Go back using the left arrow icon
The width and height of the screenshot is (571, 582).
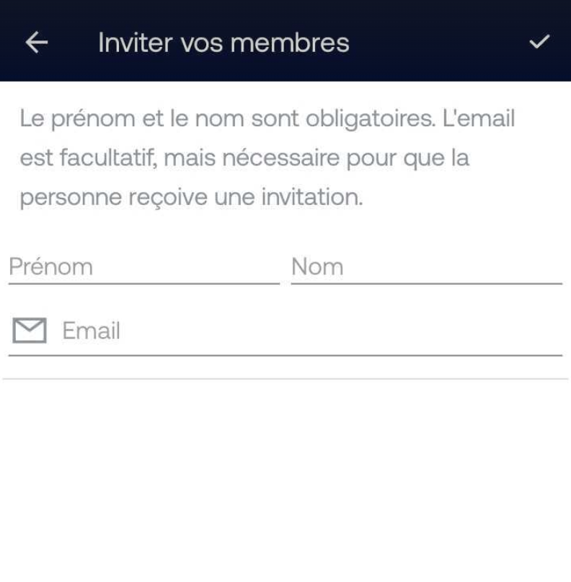pos(36,43)
